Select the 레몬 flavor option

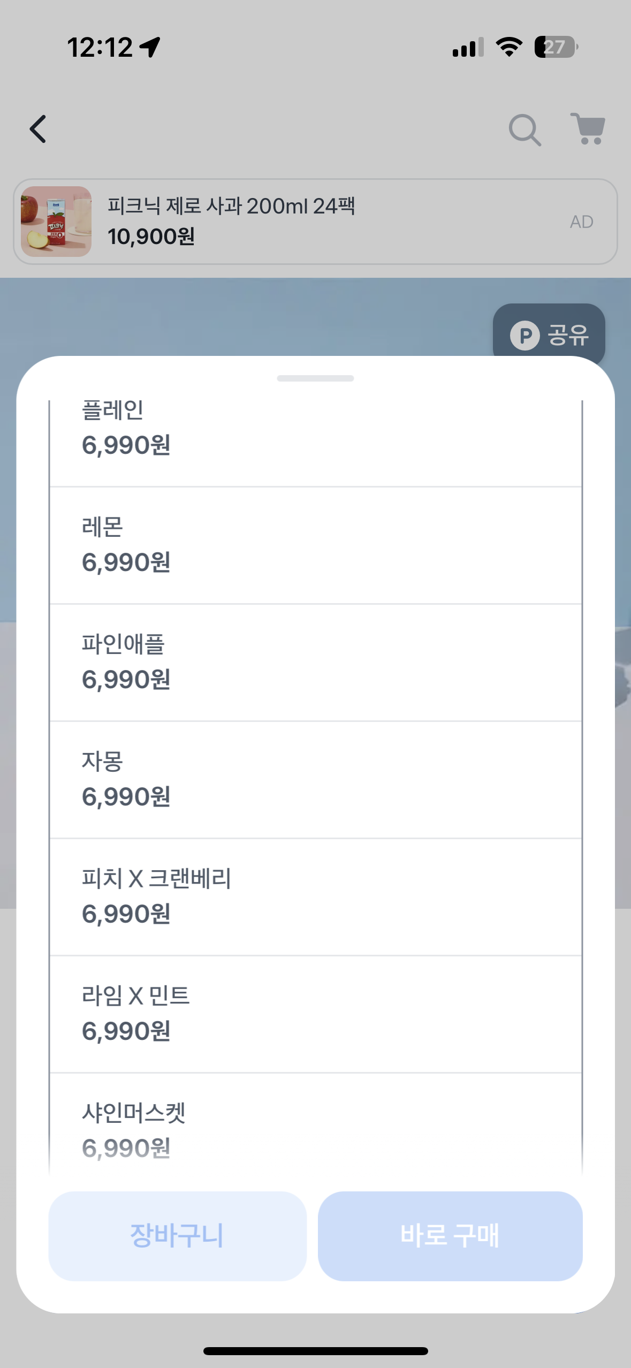pyautogui.click(x=315, y=545)
